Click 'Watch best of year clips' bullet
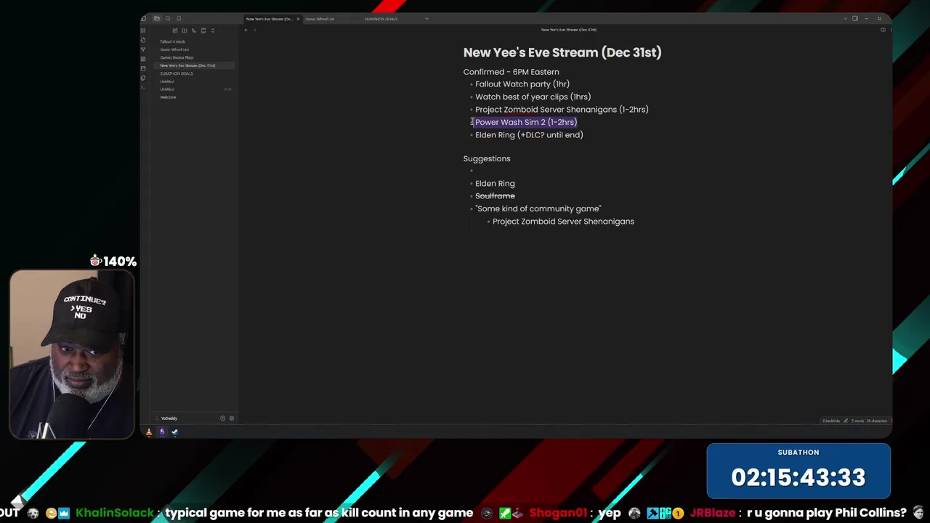Viewport: 930px width, 523px height. coord(533,97)
